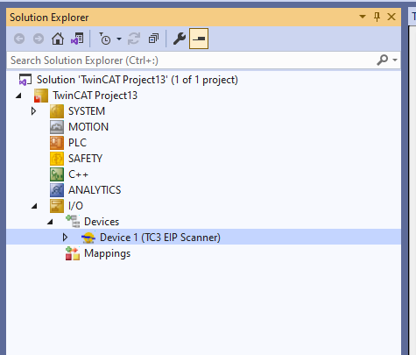Image resolution: width=416 pixels, height=355 pixels.
Task: Open search options dropdown arrow next to magnifier
Action: click(395, 60)
